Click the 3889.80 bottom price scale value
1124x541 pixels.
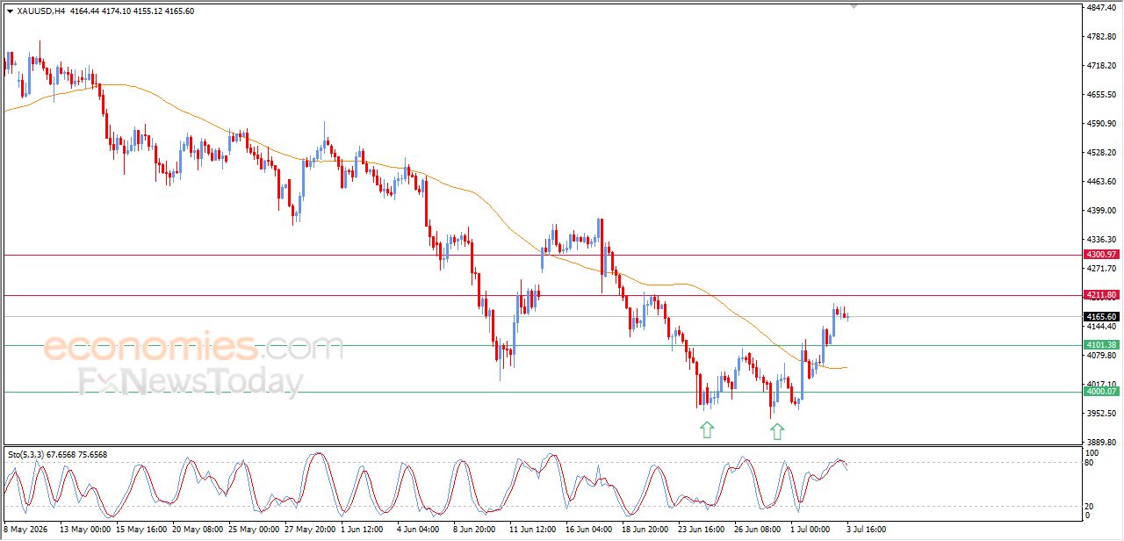tap(1100, 442)
